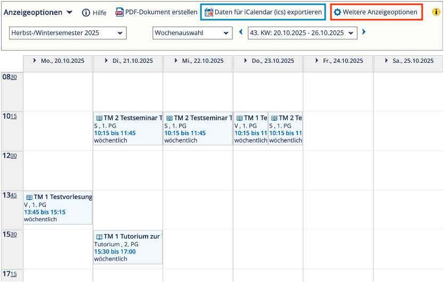The image size is (444, 283).
Task: Click book icon of TM 1 Testvorlesung Monday
Action: (x=29, y=197)
